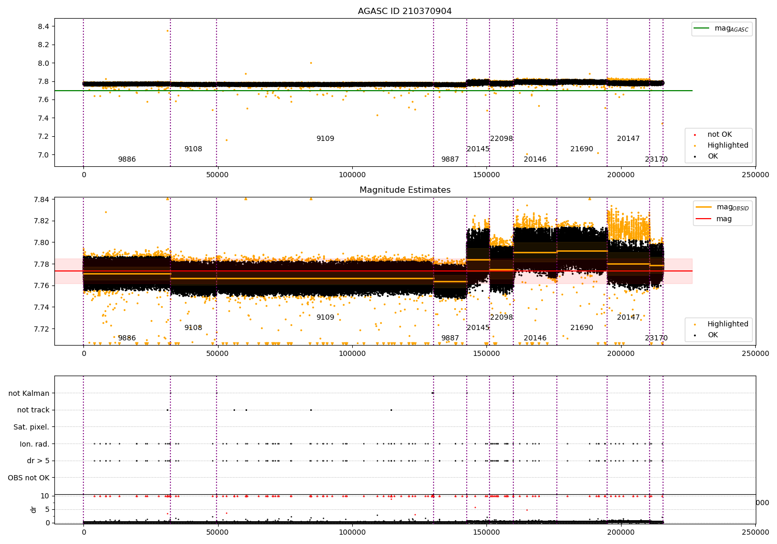777x544 pixels.
Task: Click OBSID label 9109 in Magnitude Estimates plot
Action: pyautogui.click(x=325, y=318)
